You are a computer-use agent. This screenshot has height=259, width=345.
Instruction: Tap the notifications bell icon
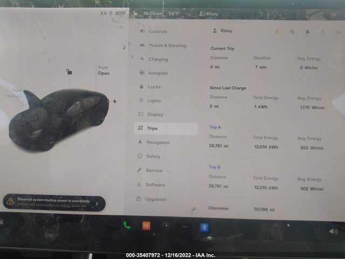tap(307, 32)
